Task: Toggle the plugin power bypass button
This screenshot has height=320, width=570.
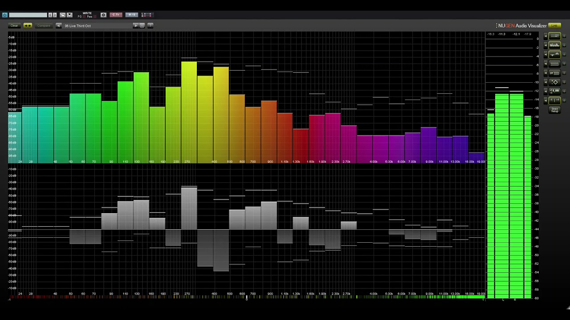Action: click(5, 15)
